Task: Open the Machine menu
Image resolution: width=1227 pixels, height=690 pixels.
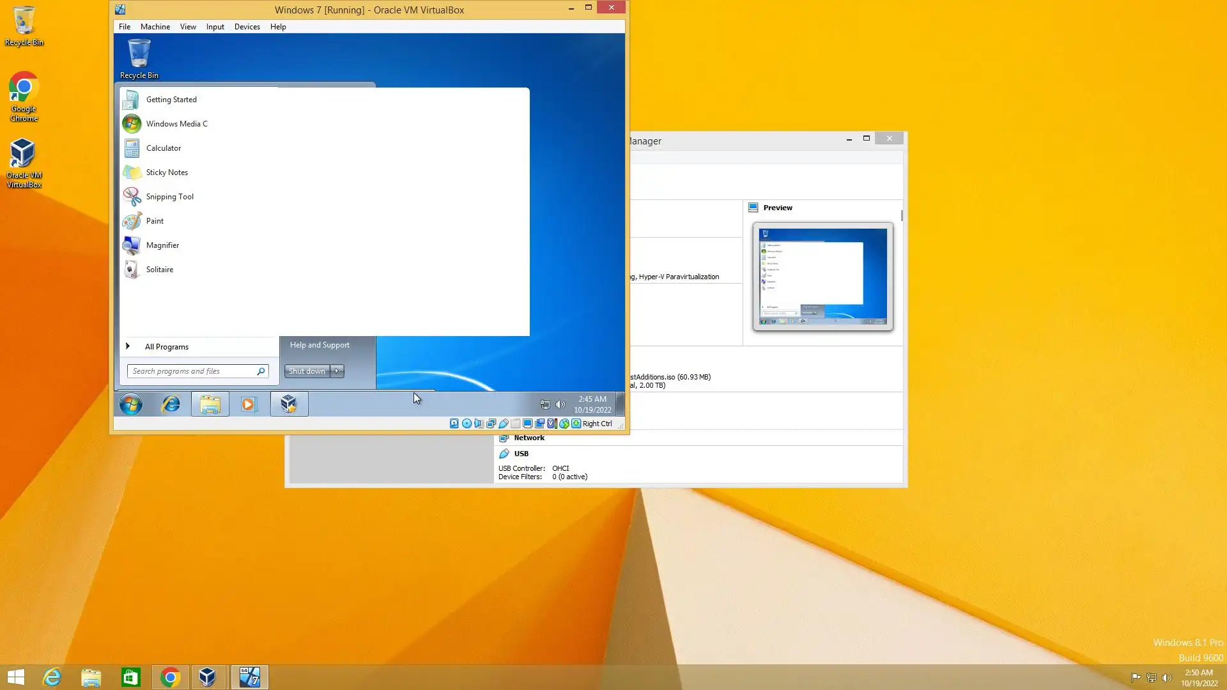Action: coord(155,27)
